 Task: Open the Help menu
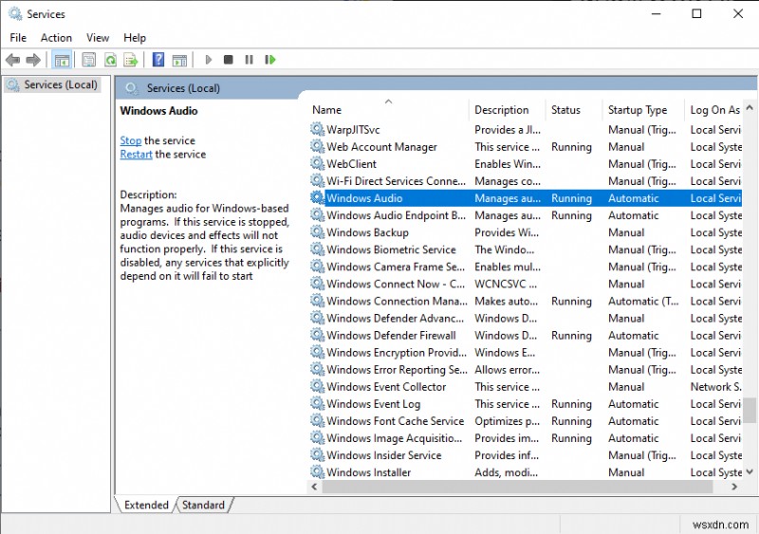(x=135, y=38)
